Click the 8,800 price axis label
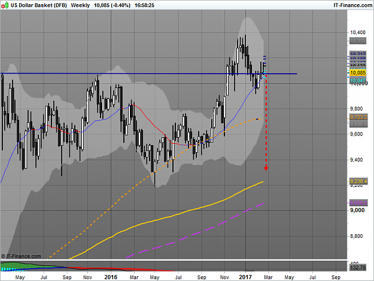This screenshot has width=374, height=281. click(x=357, y=236)
